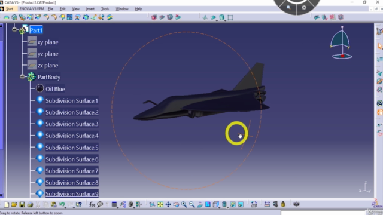Click the Isometric View cube icon

(x=215, y=204)
